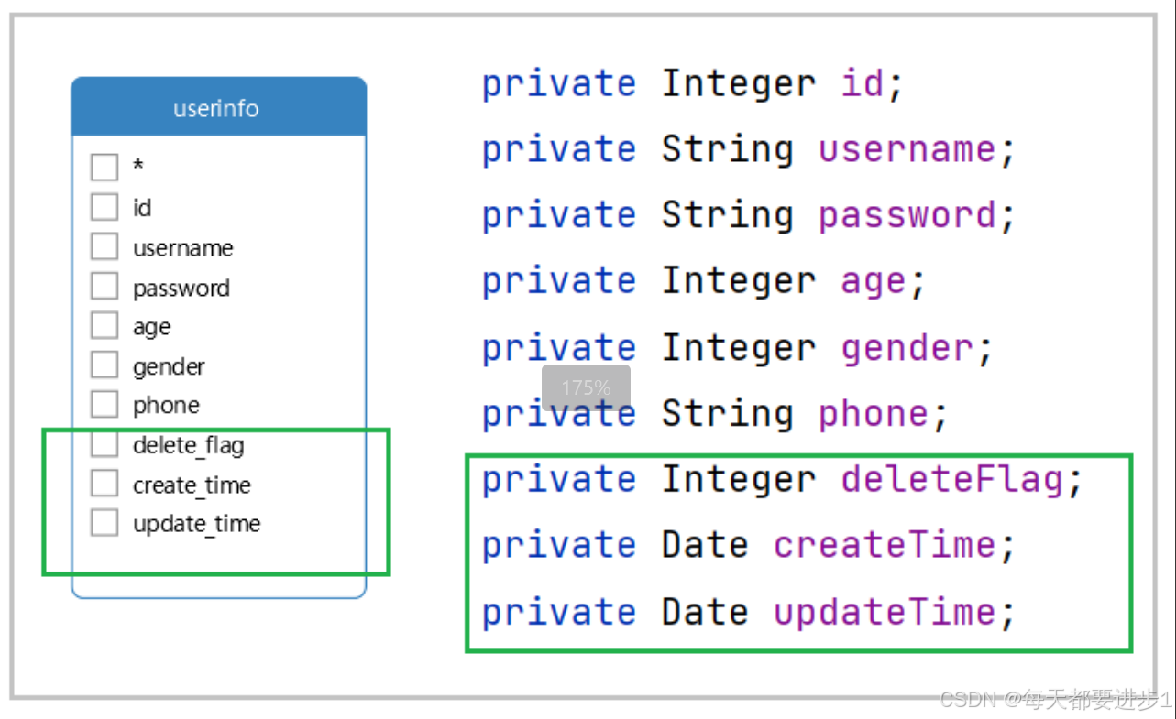This screenshot has height=719, width=1176.
Task: Click the 'password' label in userinfo table
Action: [181, 289]
